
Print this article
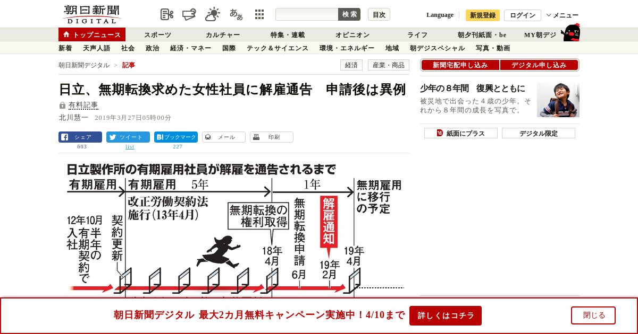[x=272, y=137]
